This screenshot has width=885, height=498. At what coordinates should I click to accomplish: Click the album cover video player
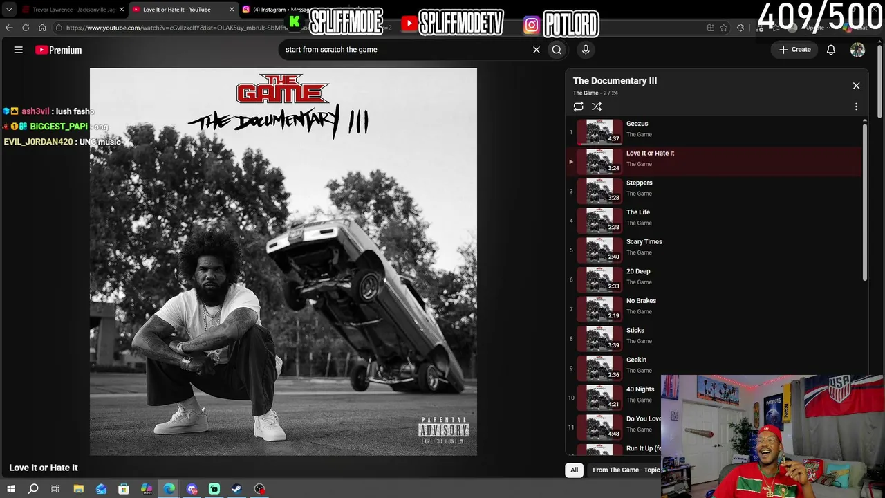point(283,261)
